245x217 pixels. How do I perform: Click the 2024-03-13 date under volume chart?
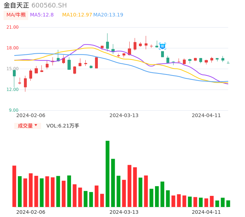coord(124,212)
